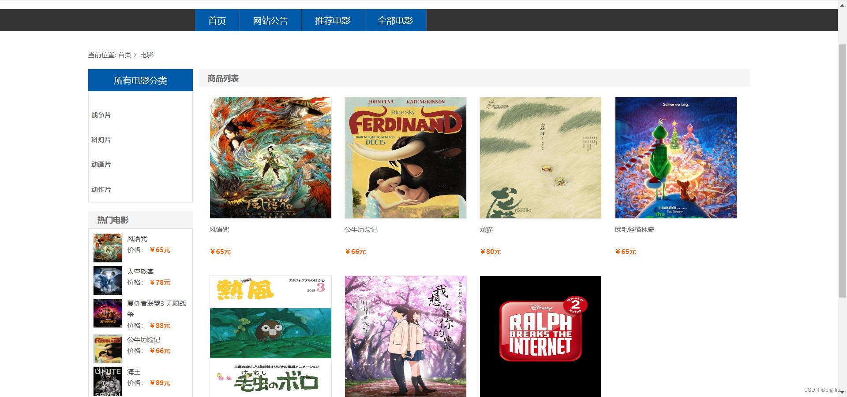The height and width of the screenshot is (397, 847).
Task: Click the 海王 title in hot movies list
Action: (x=134, y=372)
